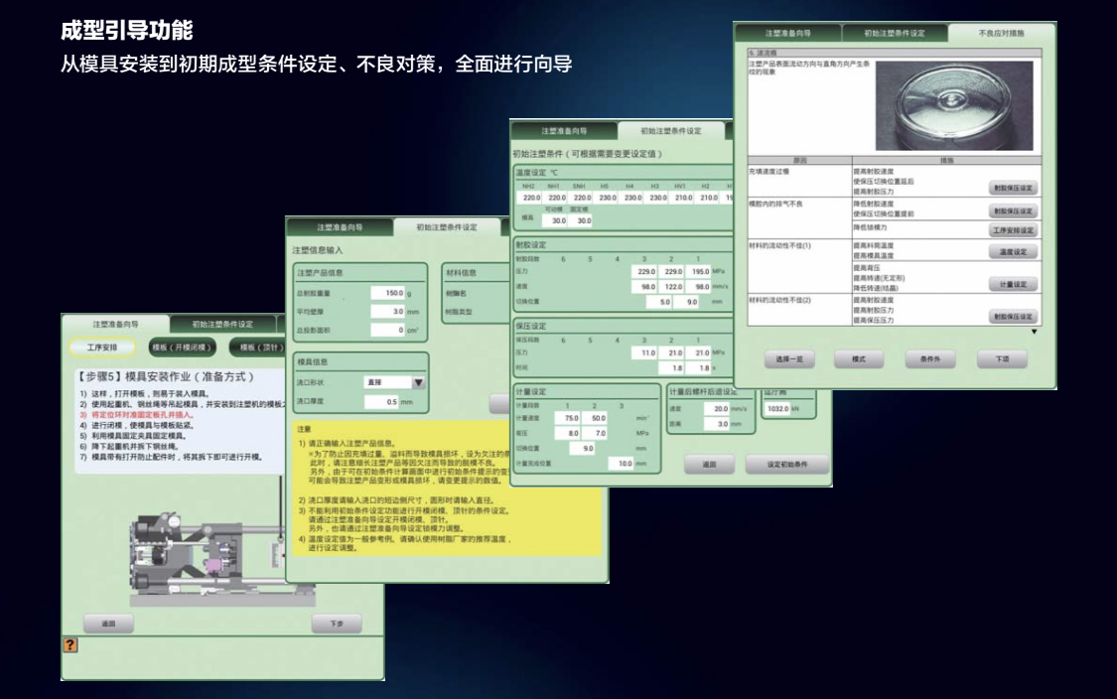This screenshot has width=1117, height=699.
Task: Open the 初始注塑条件设定 tab in the leftmost window
Action: (x=222, y=325)
